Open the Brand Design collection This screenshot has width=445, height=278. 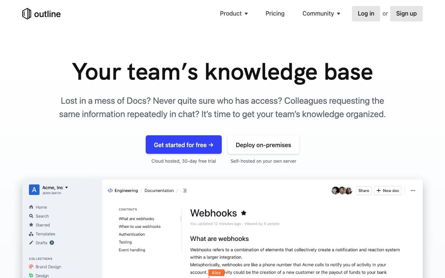tap(45, 267)
